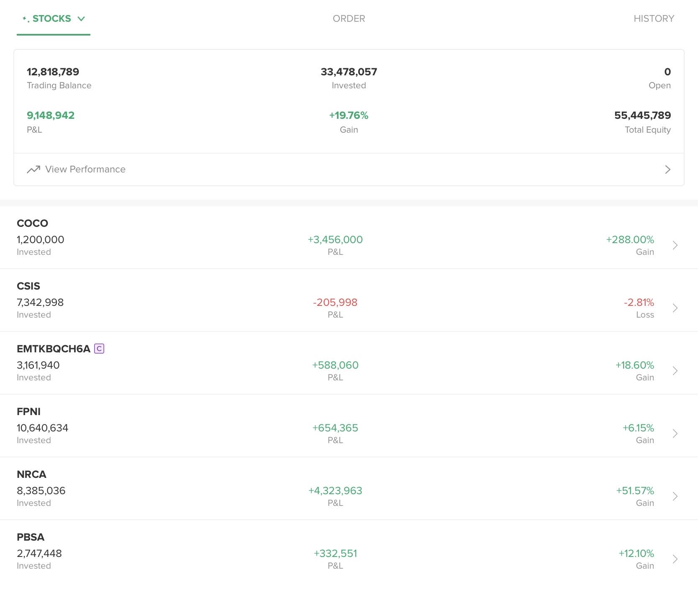This screenshot has width=698, height=590.
Task: Open the View Performance link
Action: (85, 169)
